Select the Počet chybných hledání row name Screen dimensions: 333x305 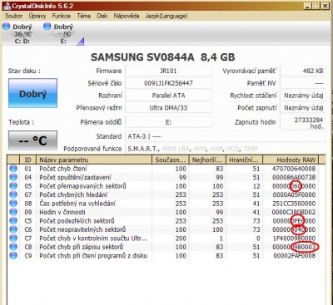pyautogui.click(x=73, y=194)
